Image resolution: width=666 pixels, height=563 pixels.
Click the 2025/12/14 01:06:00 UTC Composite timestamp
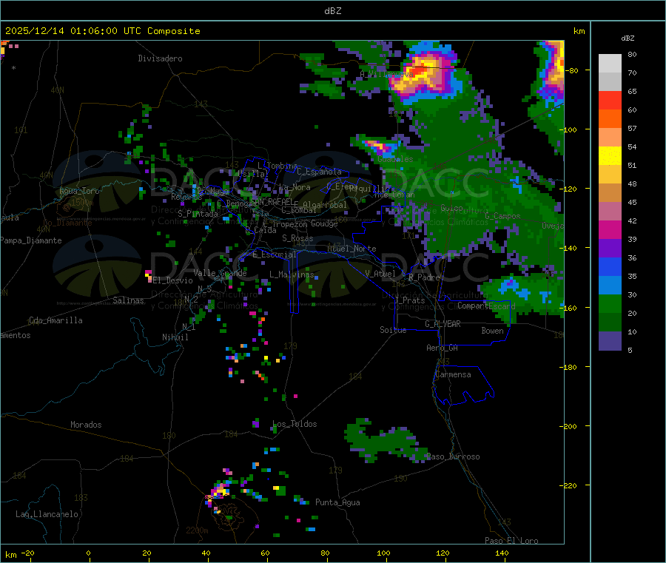[102, 31]
